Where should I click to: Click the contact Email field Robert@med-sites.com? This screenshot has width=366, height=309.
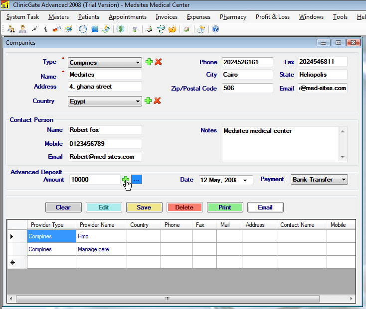105,157
